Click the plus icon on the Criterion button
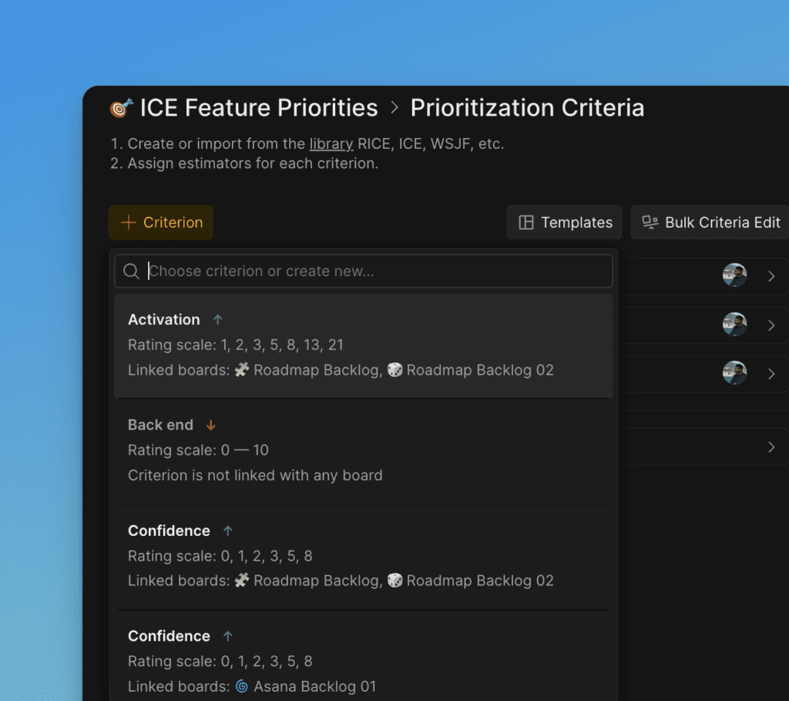 click(x=128, y=222)
